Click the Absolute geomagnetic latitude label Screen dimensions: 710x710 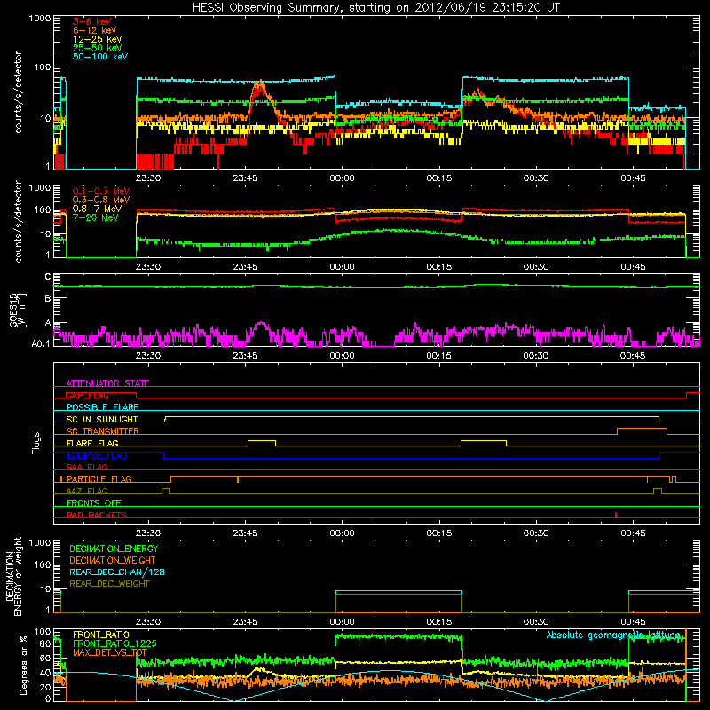pos(613,635)
